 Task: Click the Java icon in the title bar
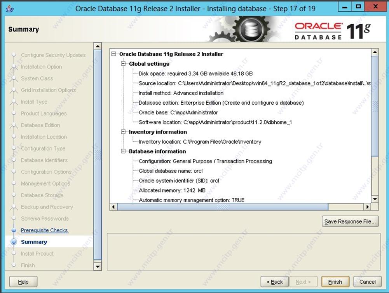coord(10,9)
